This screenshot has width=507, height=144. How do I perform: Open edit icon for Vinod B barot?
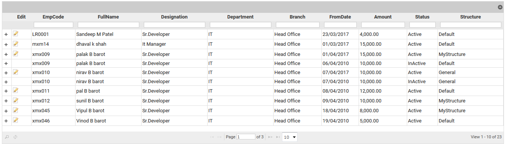[x=16, y=120]
